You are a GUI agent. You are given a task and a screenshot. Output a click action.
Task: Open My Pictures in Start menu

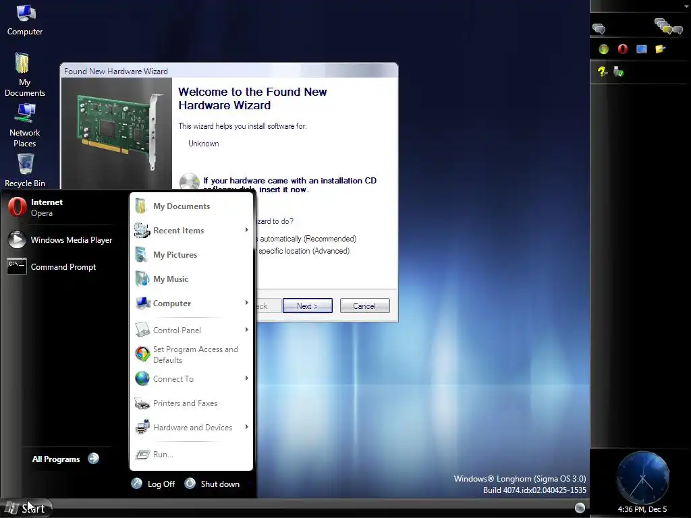point(191,254)
